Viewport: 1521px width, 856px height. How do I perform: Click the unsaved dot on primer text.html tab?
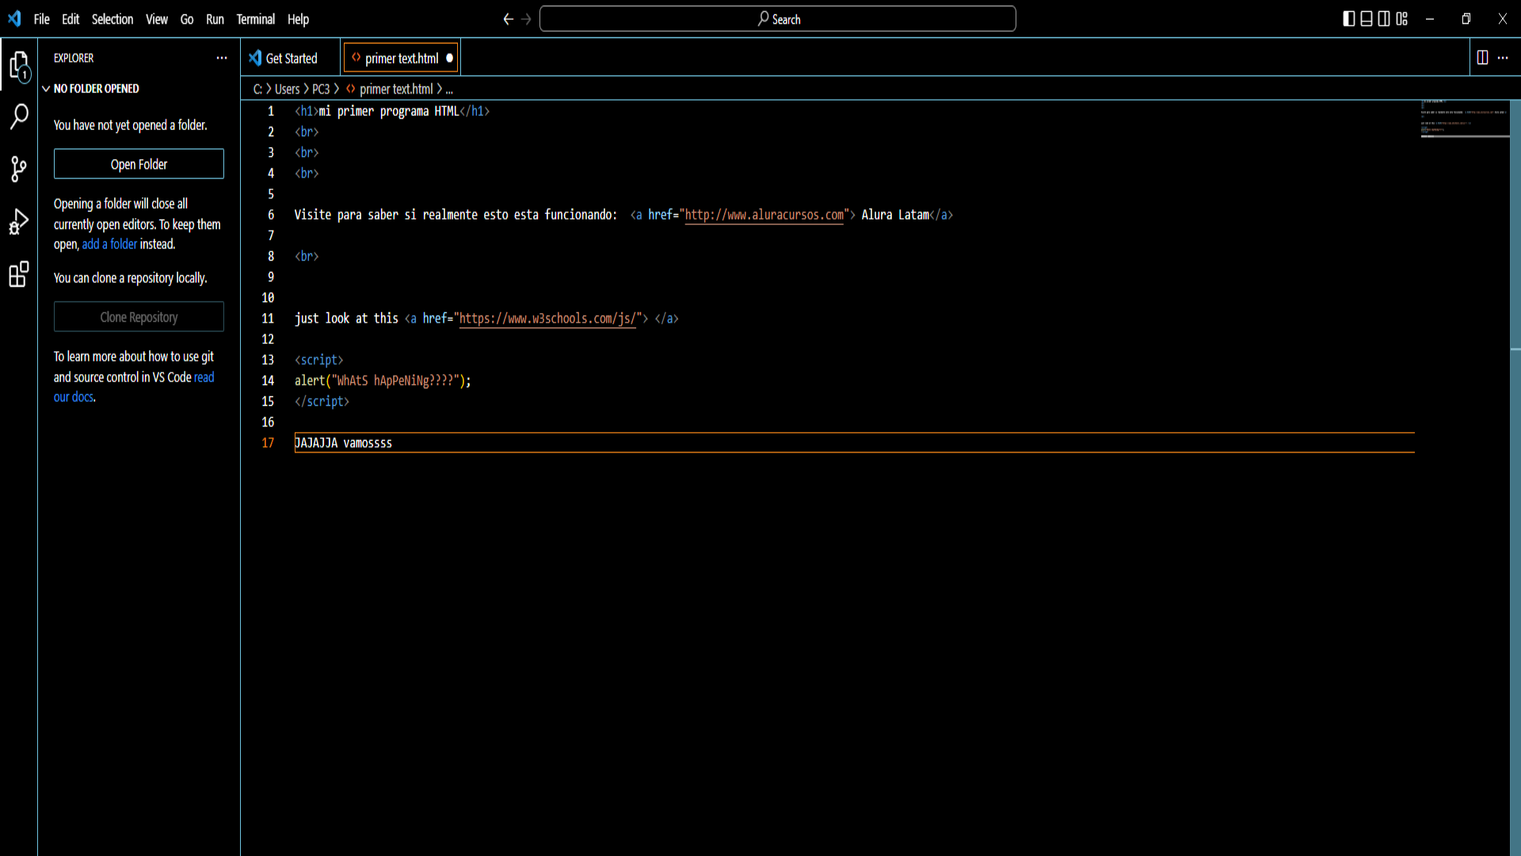coord(449,58)
